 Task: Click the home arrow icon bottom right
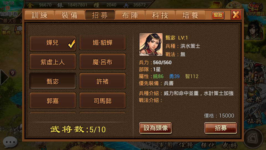click(254, 138)
